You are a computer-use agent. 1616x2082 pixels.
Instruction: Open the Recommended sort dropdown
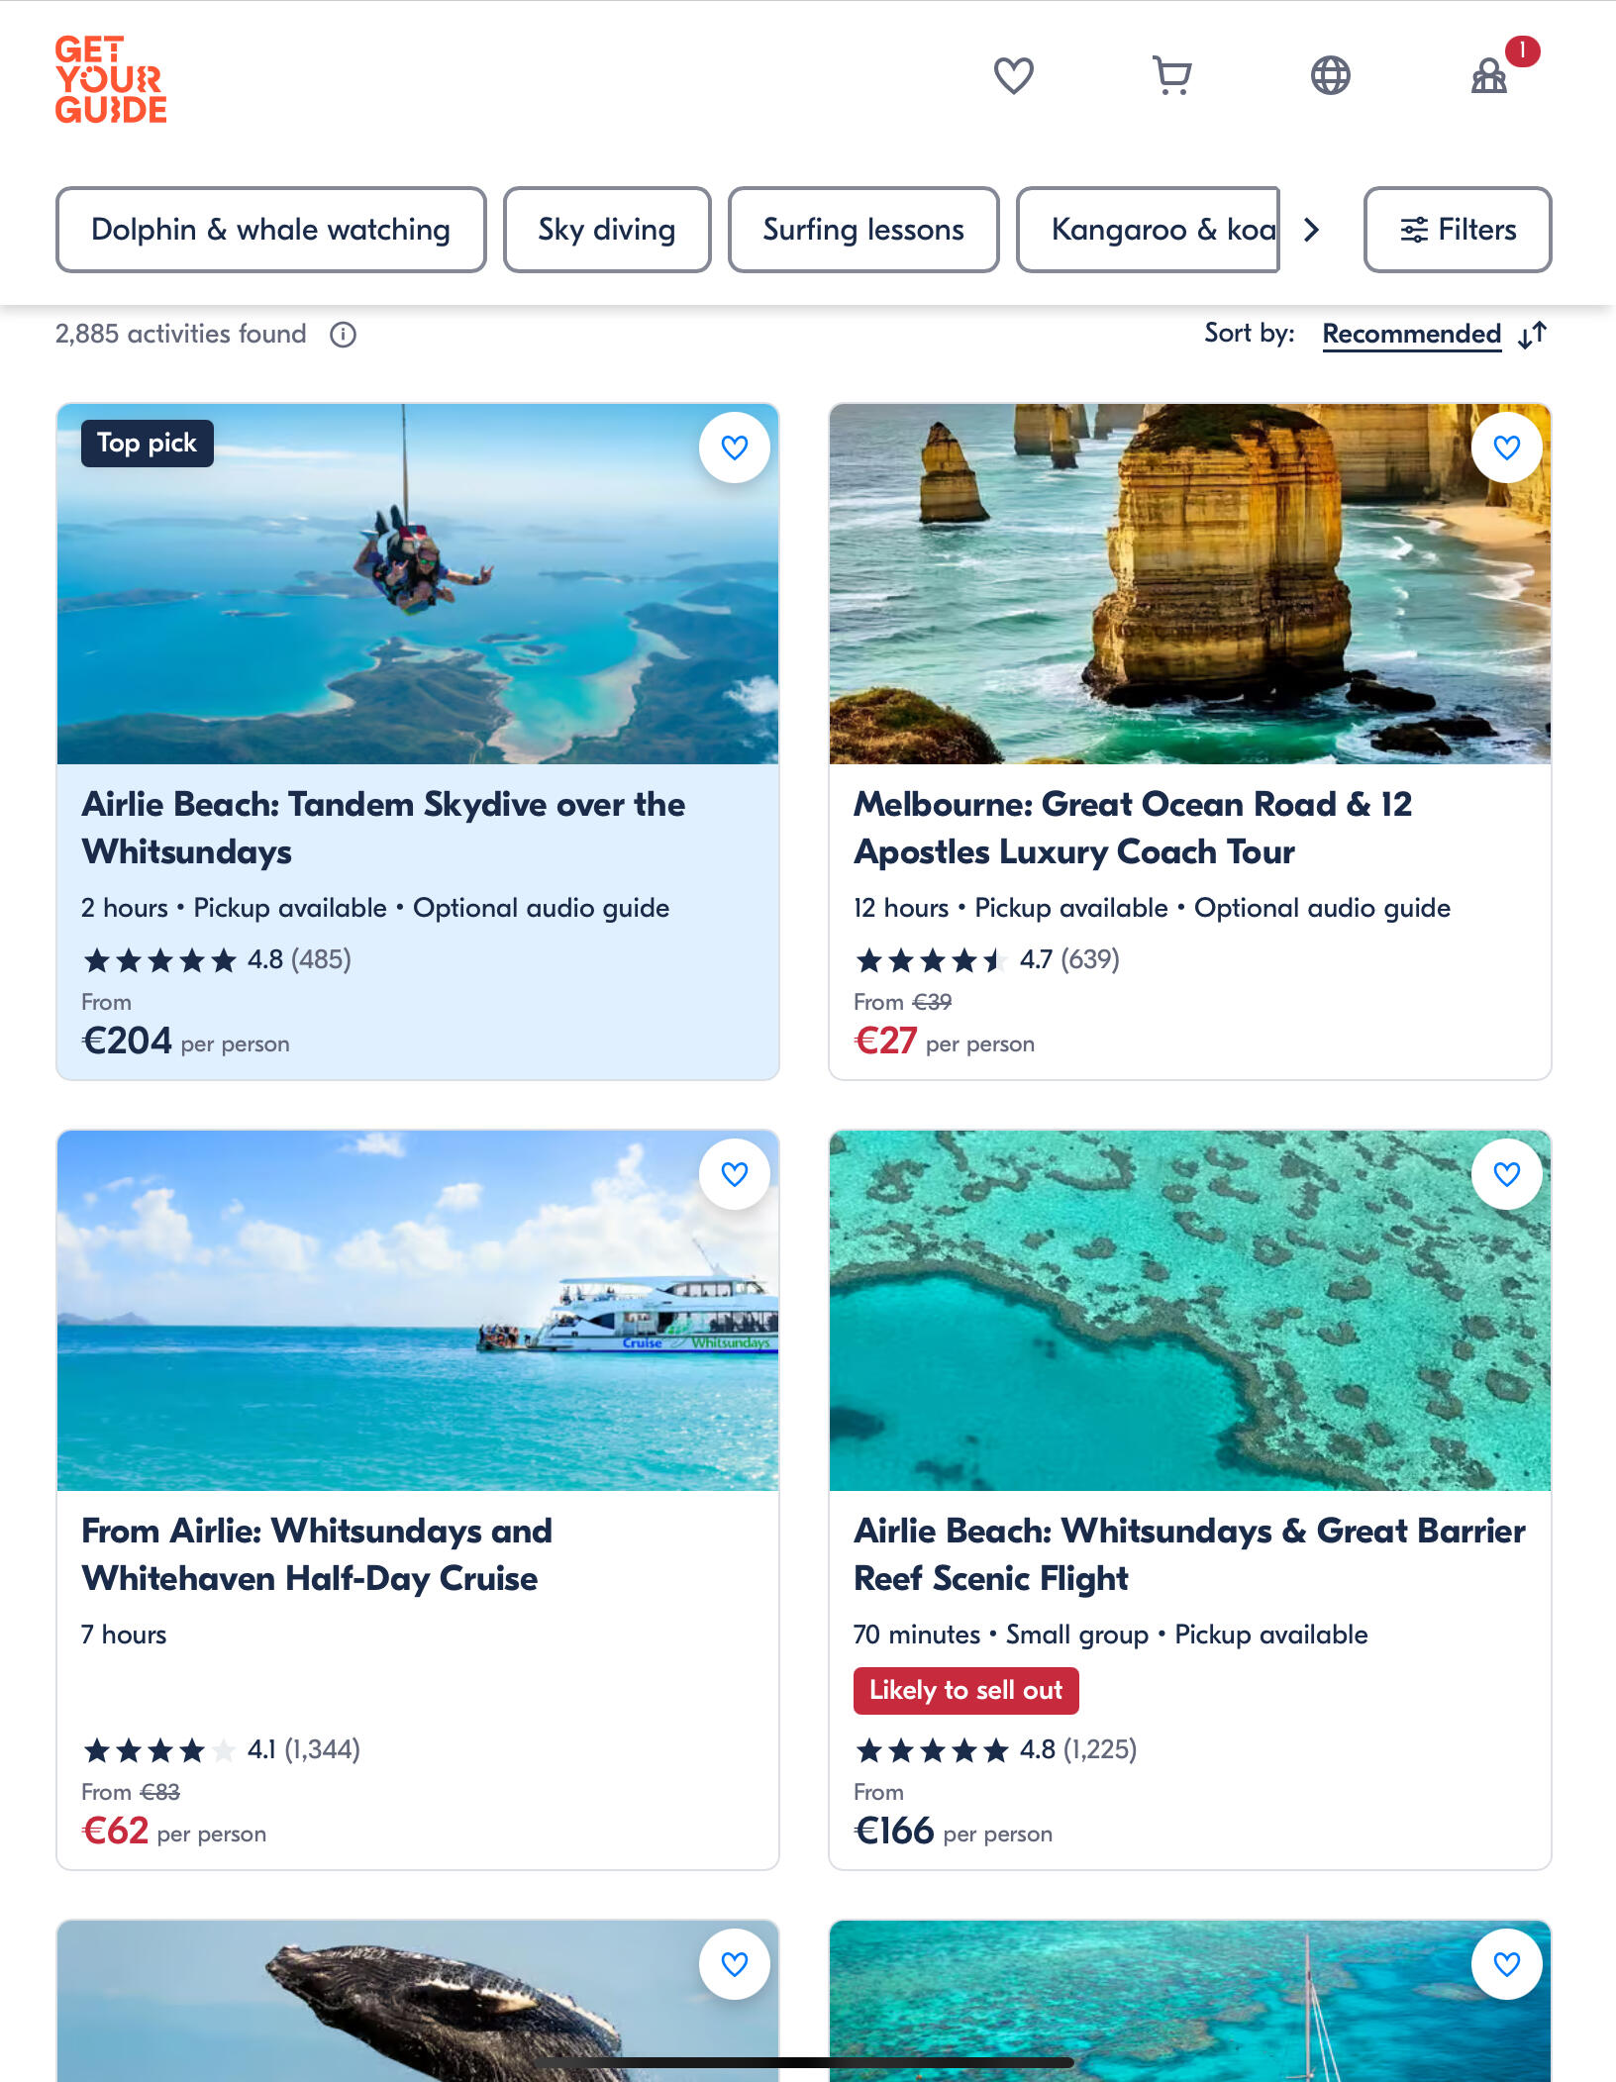pyautogui.click(x=1411, y=335)
